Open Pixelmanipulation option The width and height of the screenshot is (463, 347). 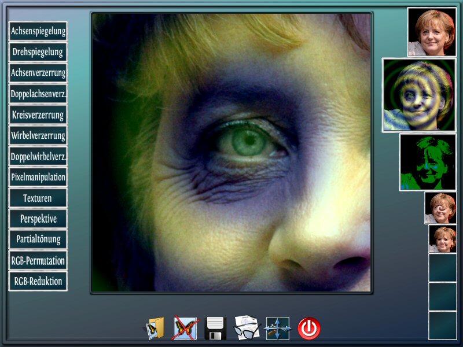point(38,177)
